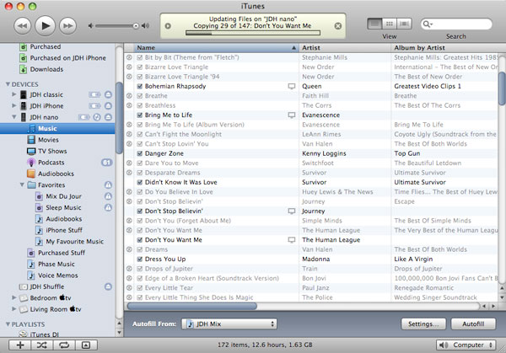Click video icon on Bring Me to Life row
The height and width of the screenshot is (353, 506).
point(292,115)
